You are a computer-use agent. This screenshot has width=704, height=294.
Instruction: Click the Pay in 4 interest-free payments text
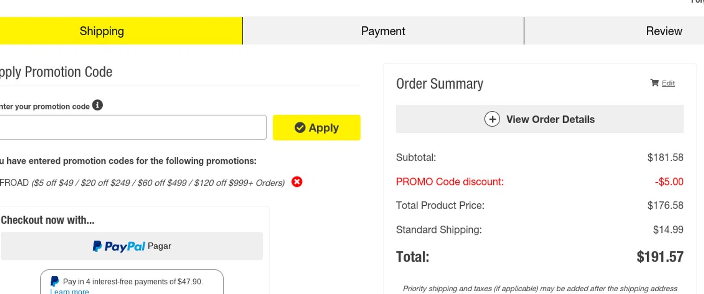(x=133, y=281)
